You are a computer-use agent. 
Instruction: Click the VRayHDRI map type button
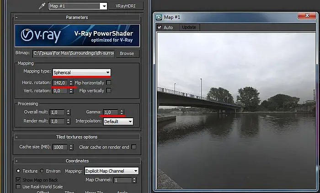pos(126,6)
